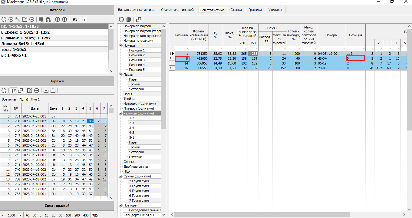Open the Утилиты tab
Image resolution: width=412 pixels, height=218 pixels.
click(x=275, y=10)
